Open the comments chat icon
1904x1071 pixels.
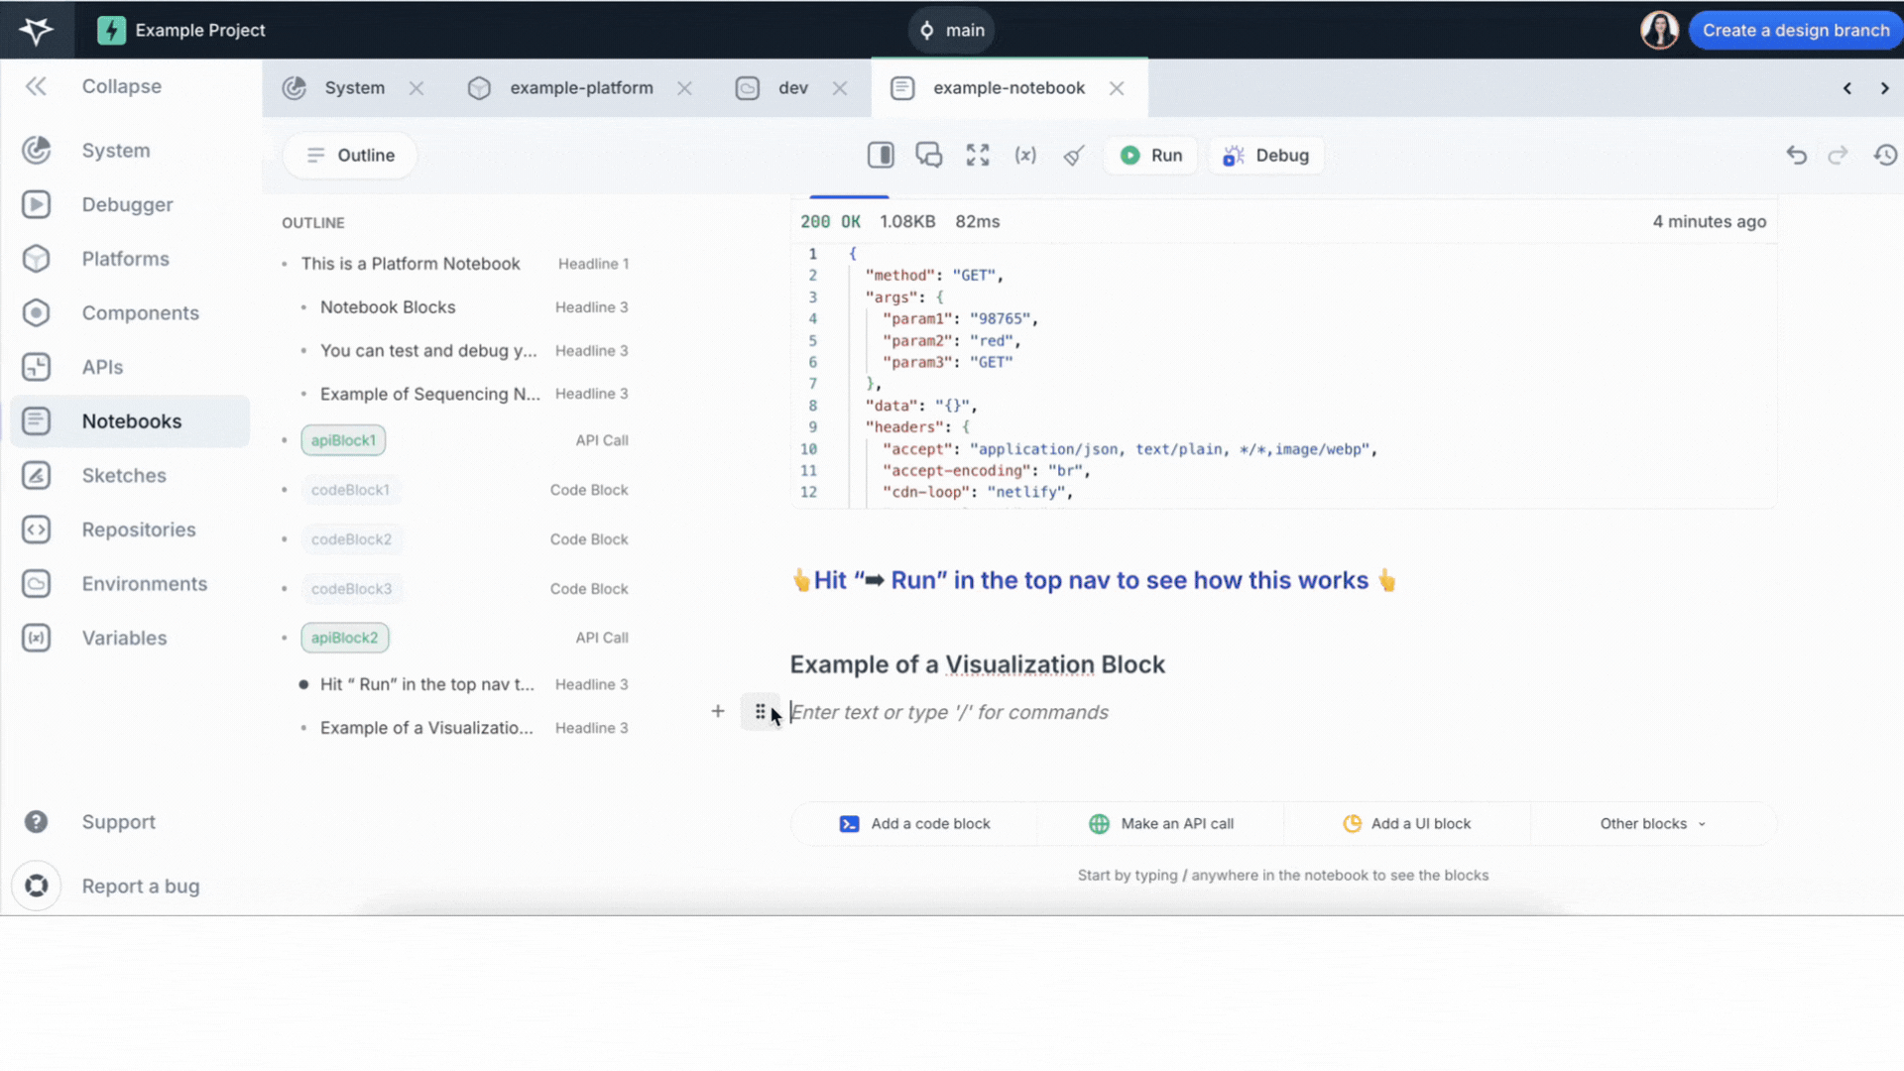(x=928, y=155)
